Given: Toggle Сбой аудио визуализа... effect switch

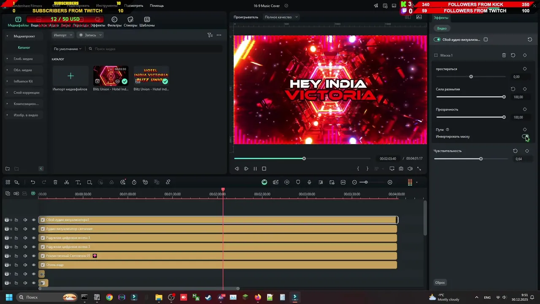Looking at the screenshot, I should coord(437,40).
